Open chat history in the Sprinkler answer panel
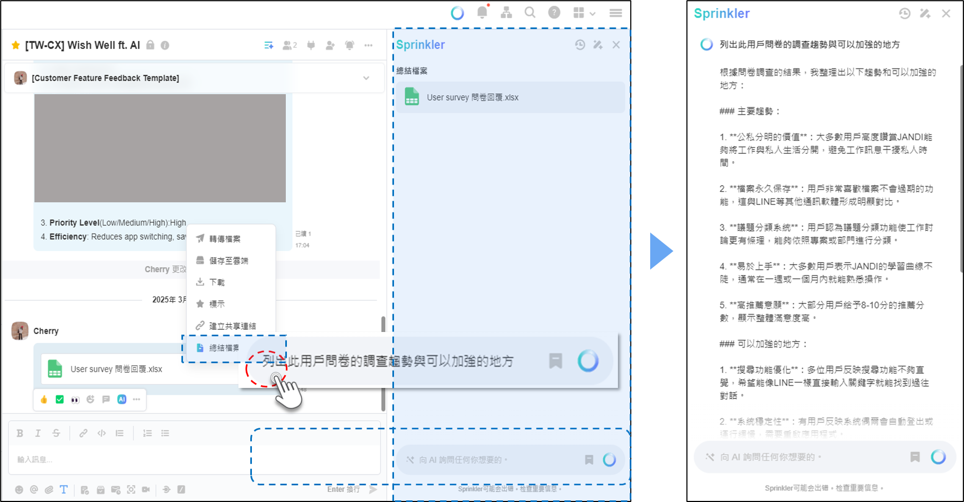The height and width of the screenshot is (502, 964). pyautogui.click(x=905, y=14)
